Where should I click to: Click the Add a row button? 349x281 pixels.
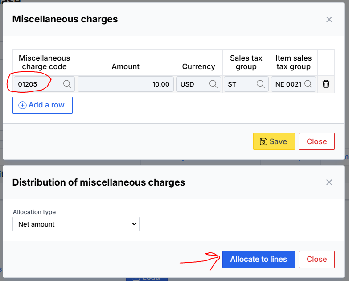pyautogui.click(x=42, y=105)
